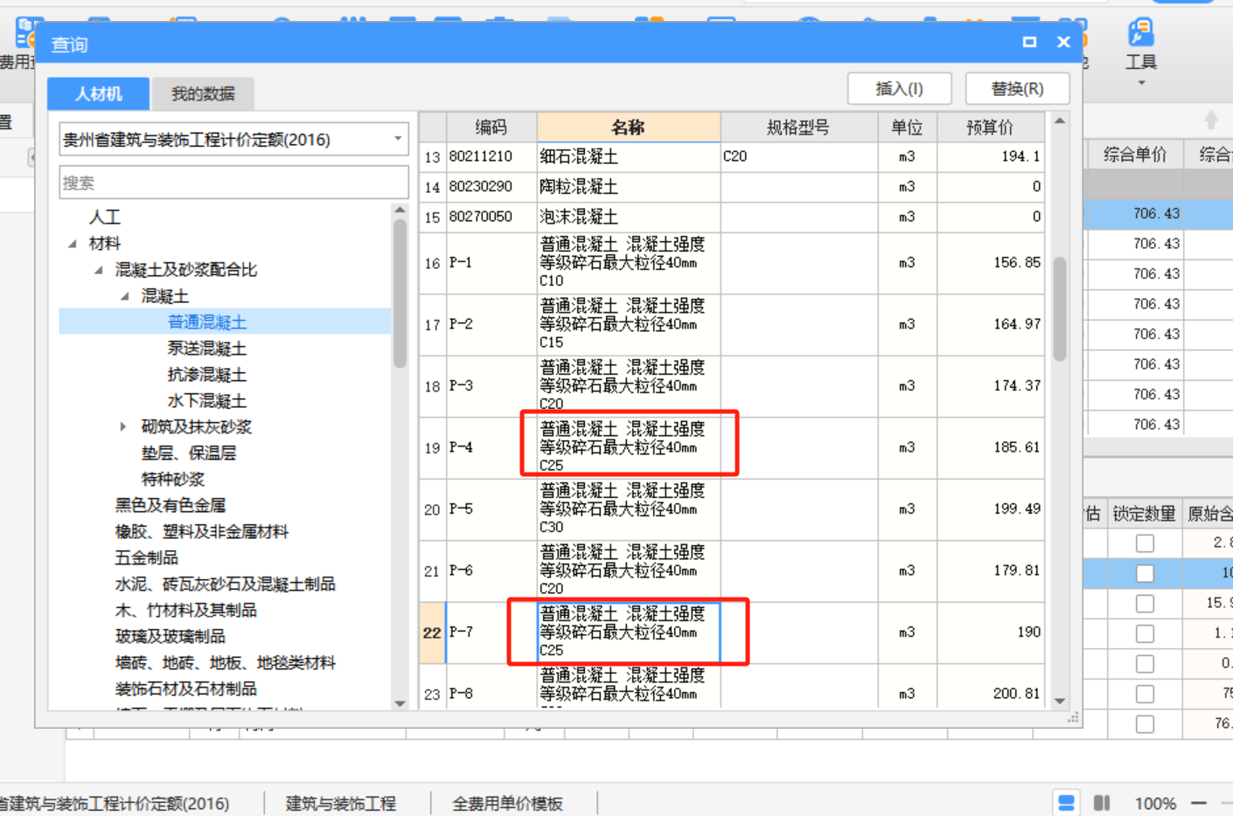
Task: Click results table scrollbar down arrow
Action: click(1060, 701)
